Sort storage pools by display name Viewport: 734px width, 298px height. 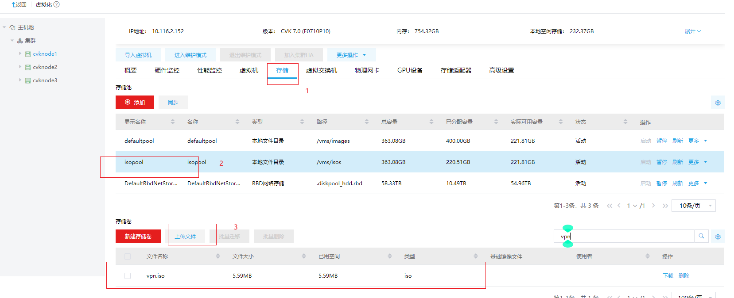[173, 122]
